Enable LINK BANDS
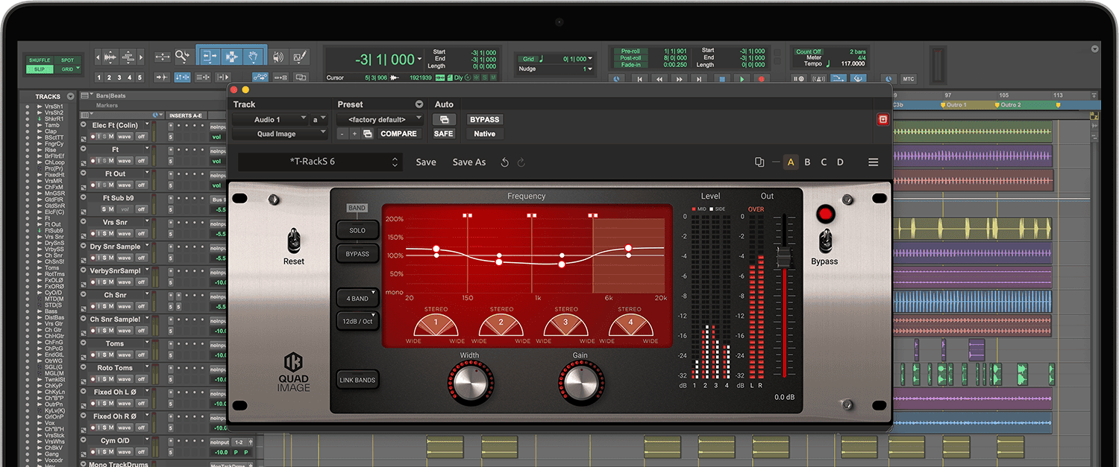 pos(358,381)
